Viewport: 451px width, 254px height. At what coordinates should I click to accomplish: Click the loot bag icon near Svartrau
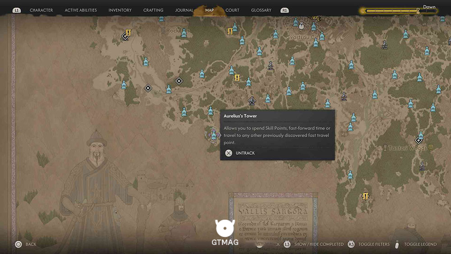pos(301,26)
